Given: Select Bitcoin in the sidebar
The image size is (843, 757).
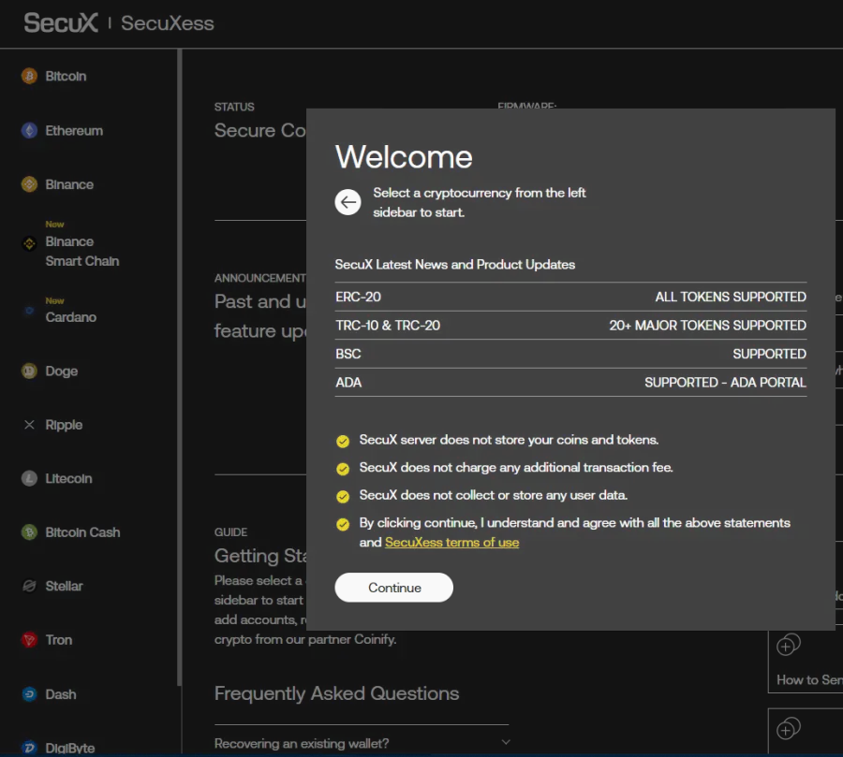Looking at the screenshot, I should pos(66,77).
